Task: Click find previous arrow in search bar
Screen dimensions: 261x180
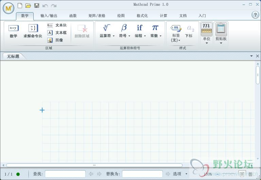Action: click(91, 174)
